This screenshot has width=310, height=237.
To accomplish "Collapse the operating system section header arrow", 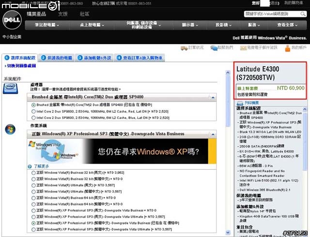I will [213, 134].
